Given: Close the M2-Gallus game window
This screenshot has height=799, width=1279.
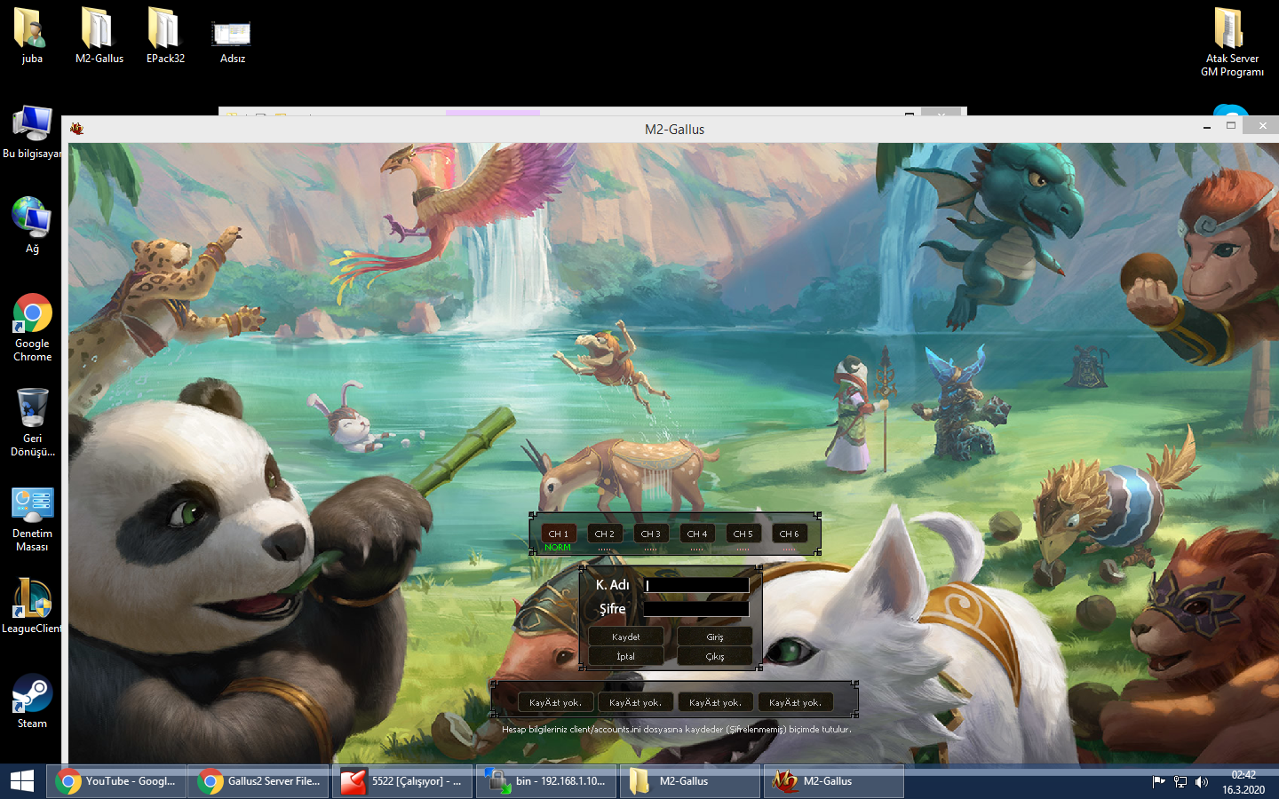Looking at the screenshot, I should coord(1262,127).
